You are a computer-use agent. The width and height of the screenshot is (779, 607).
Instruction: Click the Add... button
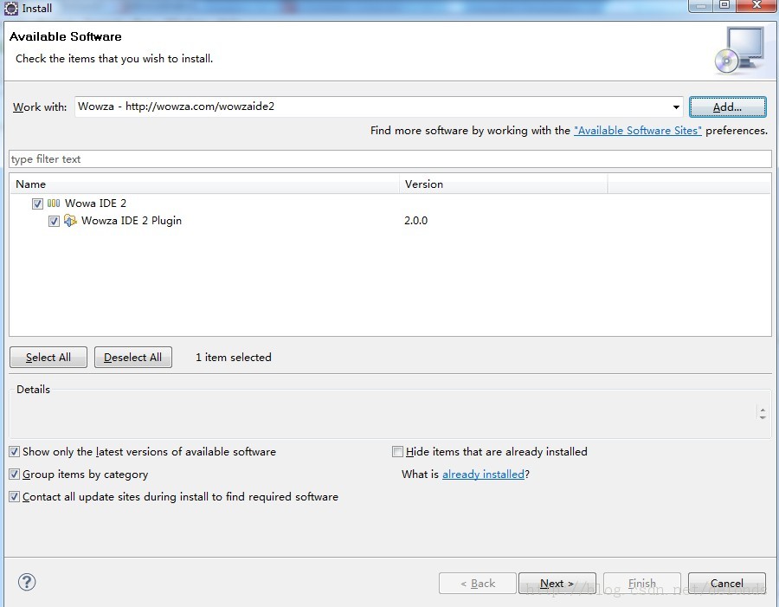pos(727,107)
